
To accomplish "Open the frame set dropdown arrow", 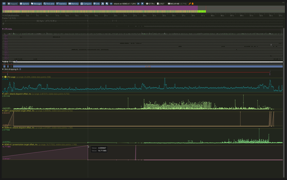I will 142,4.
